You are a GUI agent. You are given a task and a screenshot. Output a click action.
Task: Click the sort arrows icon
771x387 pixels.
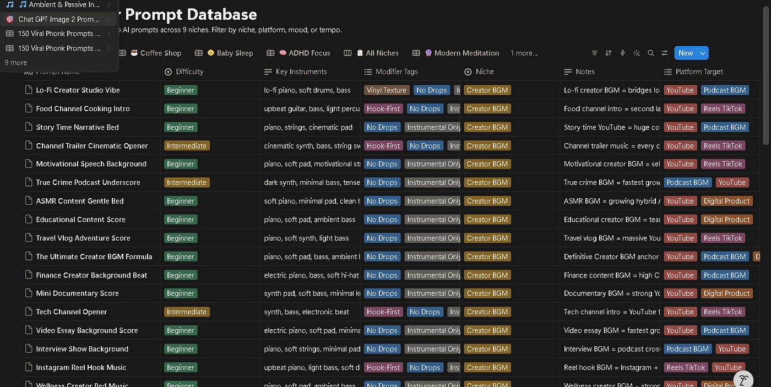(x=609, y=53)
